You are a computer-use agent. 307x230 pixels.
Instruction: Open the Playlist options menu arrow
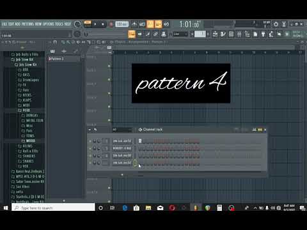(x=49, y=42)
